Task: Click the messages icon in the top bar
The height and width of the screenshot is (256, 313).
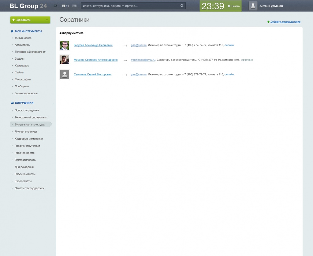Action: tap(55, 6)
